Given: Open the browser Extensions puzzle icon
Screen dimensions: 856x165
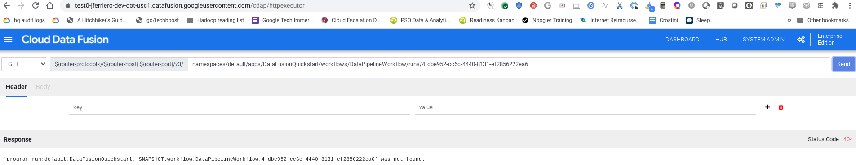Looking at the screenshot, I should coord(835,5).
